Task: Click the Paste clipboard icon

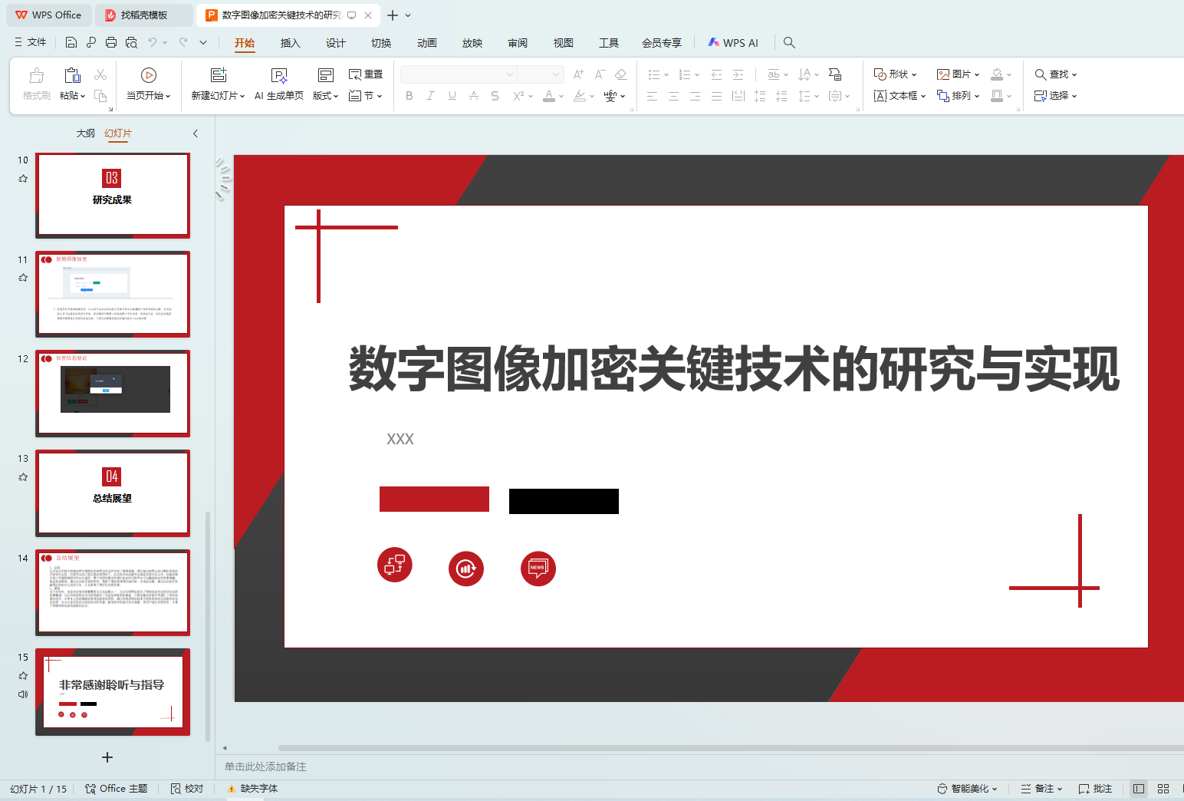Action: point(72,75)
